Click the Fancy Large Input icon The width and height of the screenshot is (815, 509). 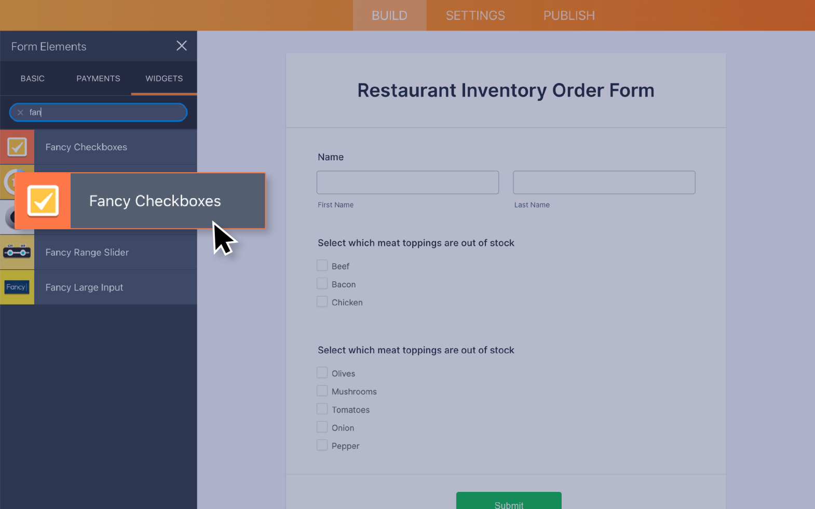[x=17, y=287]
